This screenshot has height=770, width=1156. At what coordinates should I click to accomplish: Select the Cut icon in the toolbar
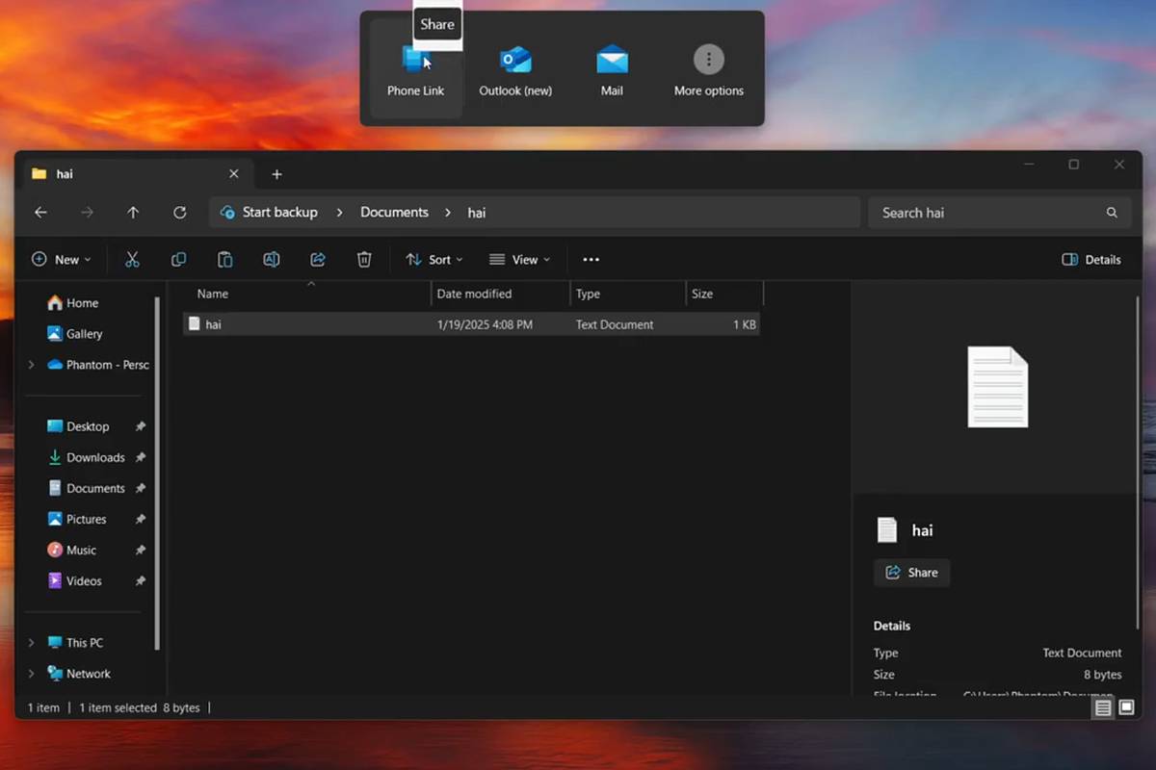132,259
